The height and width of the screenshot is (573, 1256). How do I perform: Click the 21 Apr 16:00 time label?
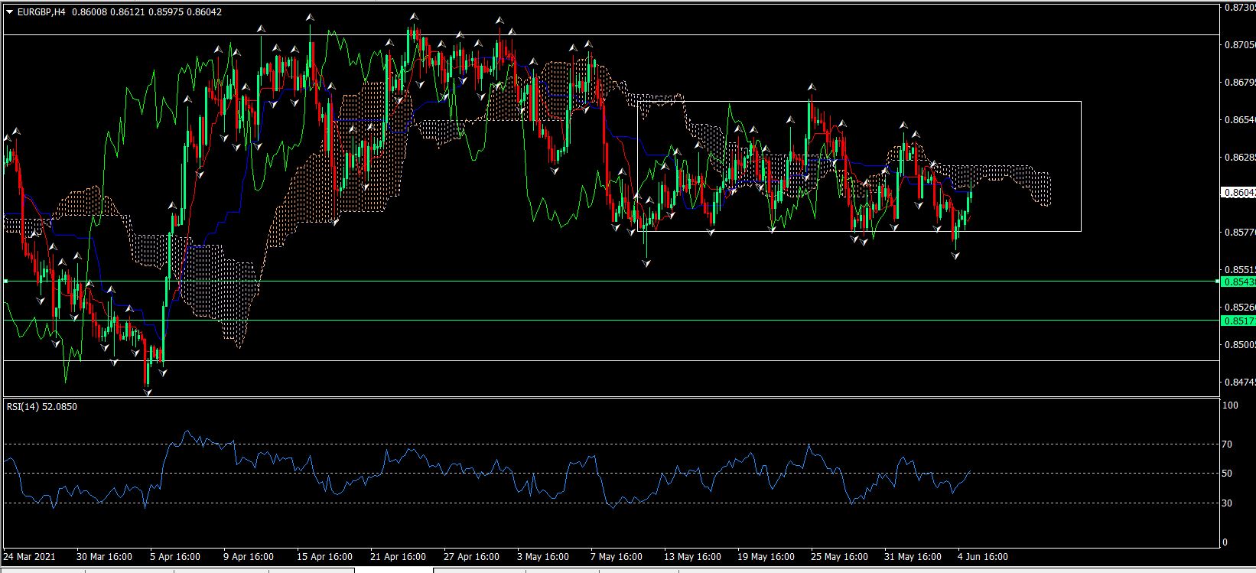(x=397, y=556)
